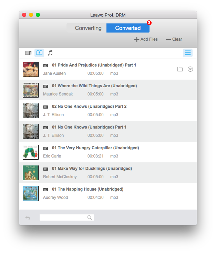
Task: Select the video filter icon
Action: point(28,53)
